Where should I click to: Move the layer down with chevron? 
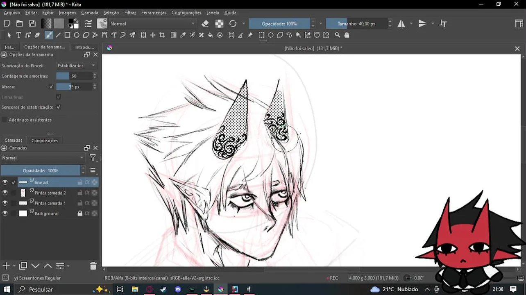point(36,266)
